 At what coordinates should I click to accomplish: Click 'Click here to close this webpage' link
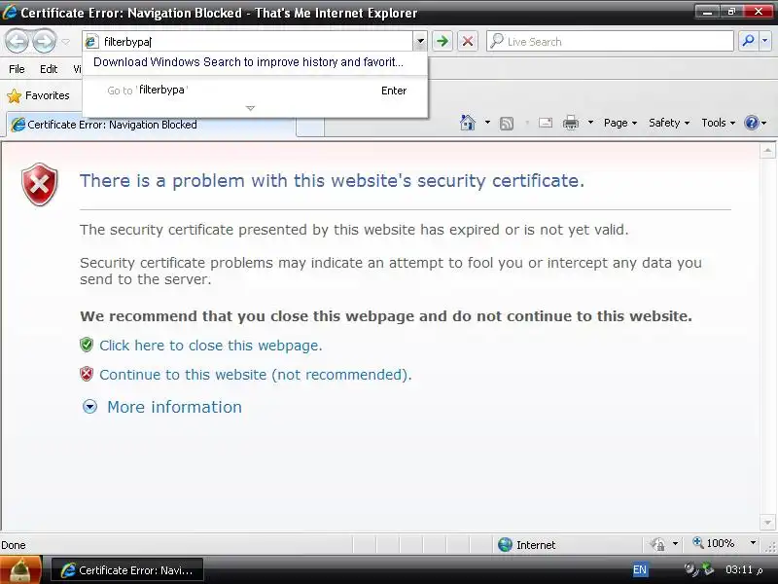click(211, 346)
